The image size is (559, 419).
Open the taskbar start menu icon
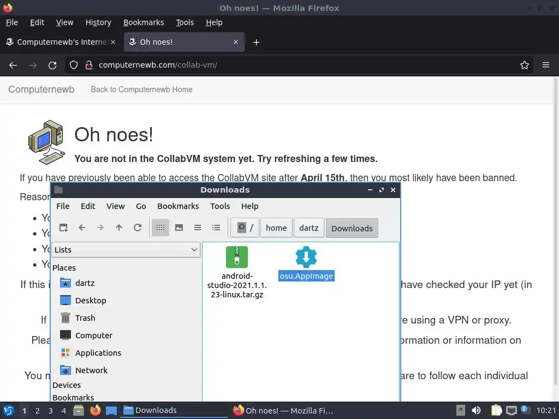point(9,410)
